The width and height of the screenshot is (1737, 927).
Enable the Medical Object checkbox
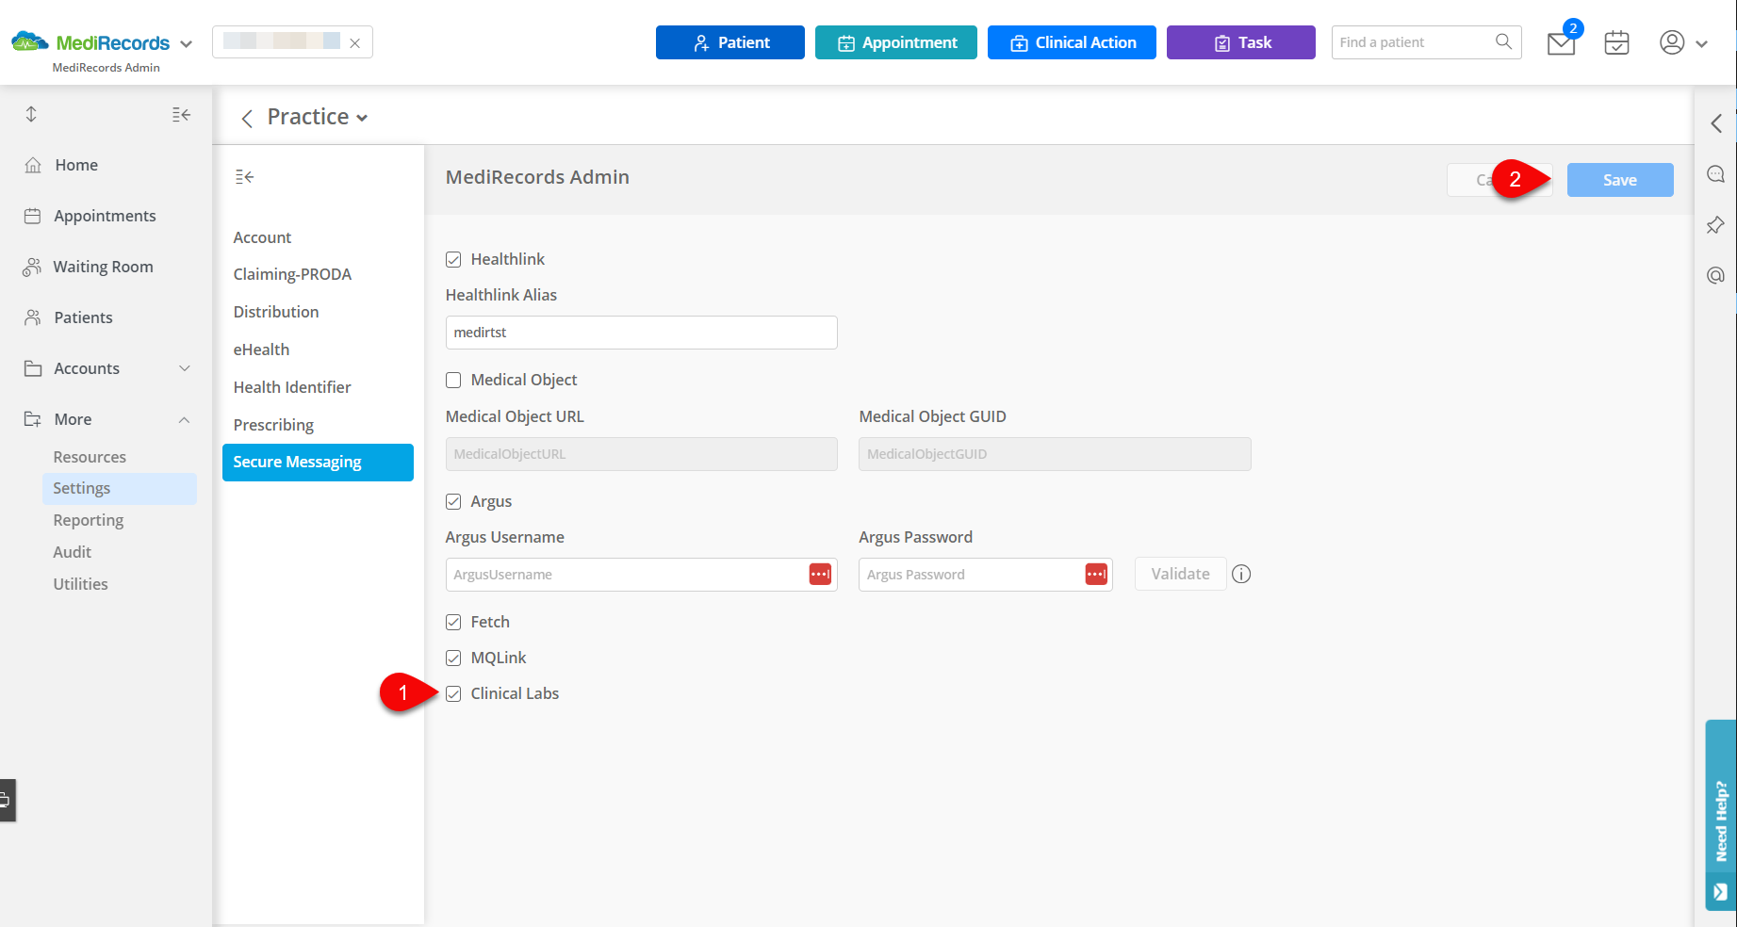(x=453, y=380)
